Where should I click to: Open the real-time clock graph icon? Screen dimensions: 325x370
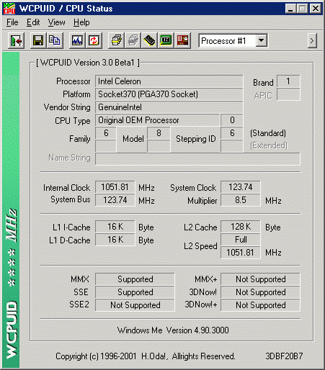(x=77, y=40)
